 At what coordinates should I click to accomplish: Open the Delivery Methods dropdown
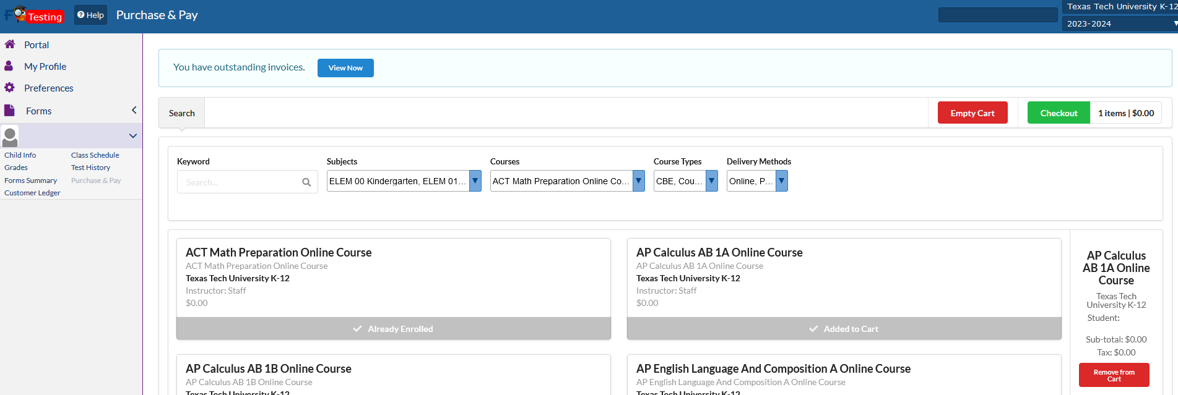click(x=757, y=181)
